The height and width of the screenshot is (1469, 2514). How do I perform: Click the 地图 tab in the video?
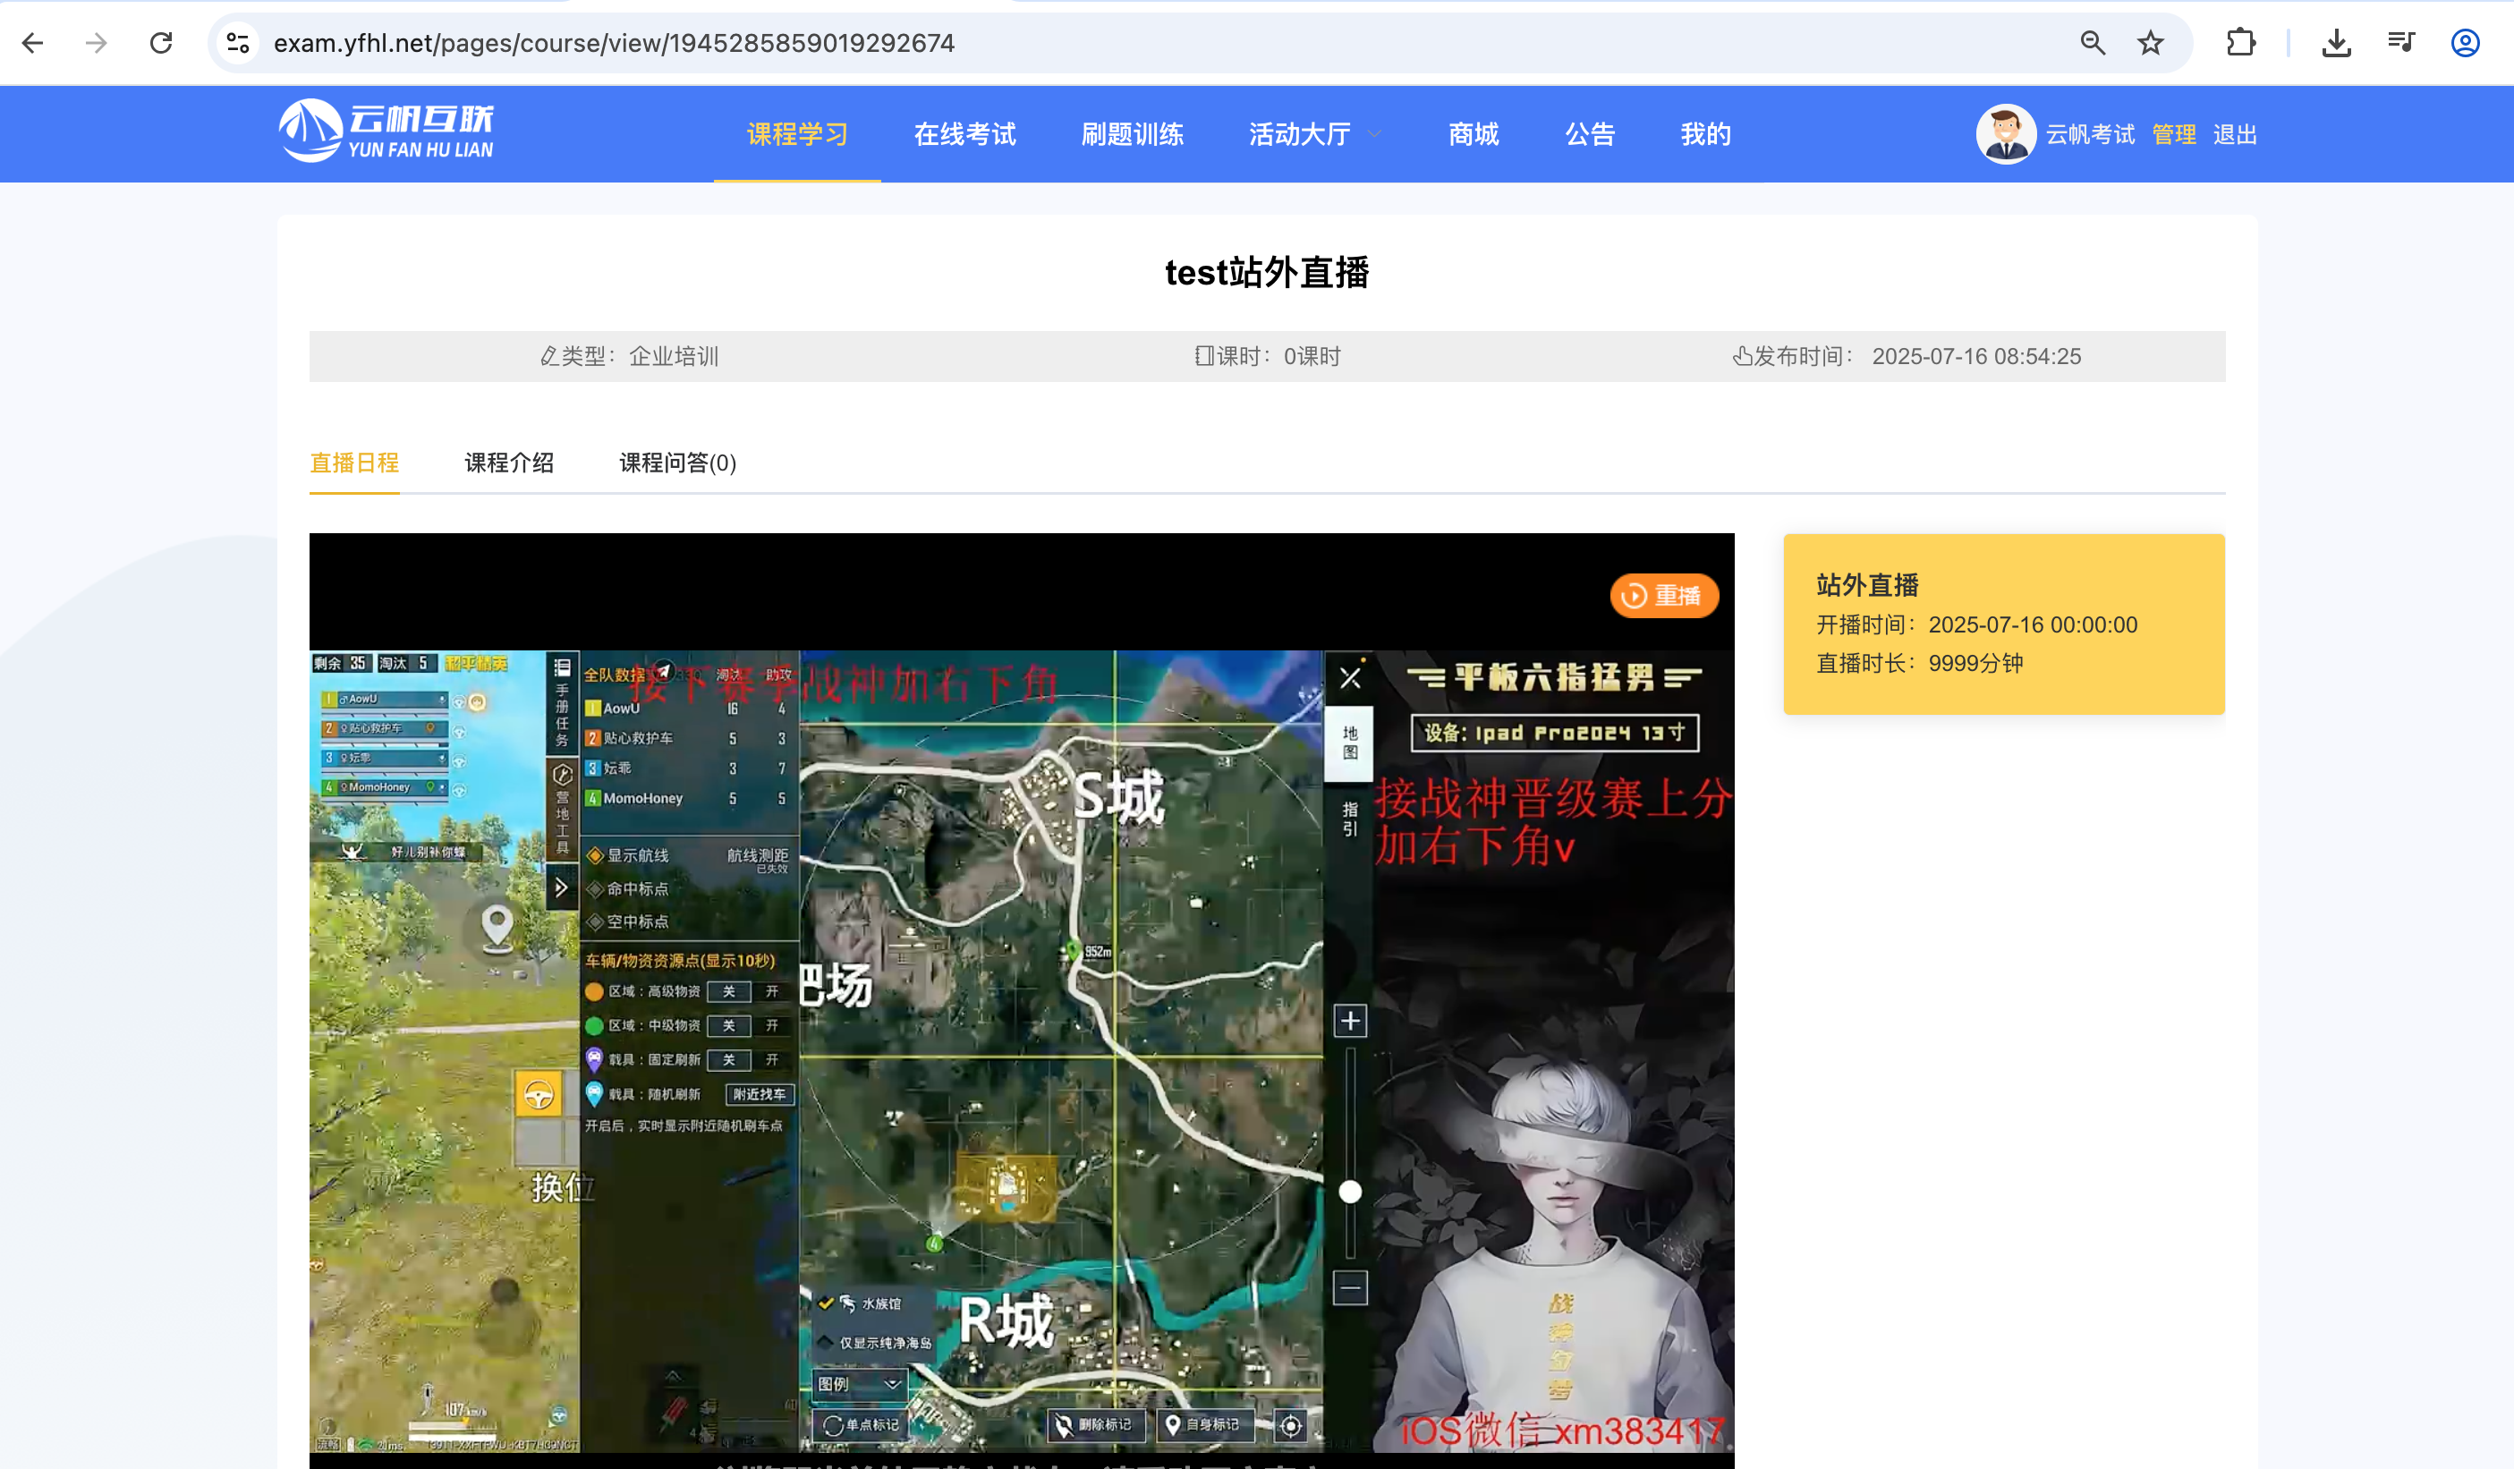[x=1350, y=743]
